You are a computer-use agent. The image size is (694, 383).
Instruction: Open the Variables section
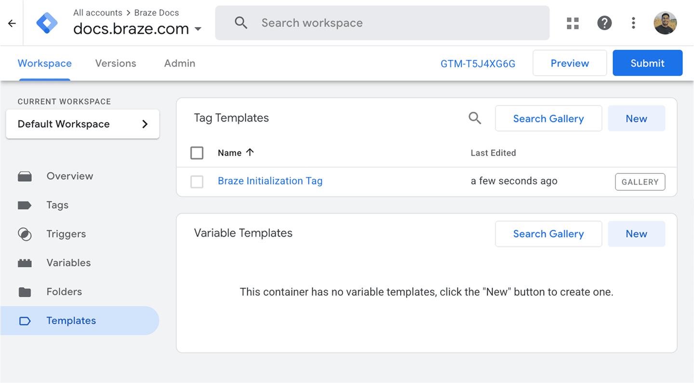[x=68, y=263]
